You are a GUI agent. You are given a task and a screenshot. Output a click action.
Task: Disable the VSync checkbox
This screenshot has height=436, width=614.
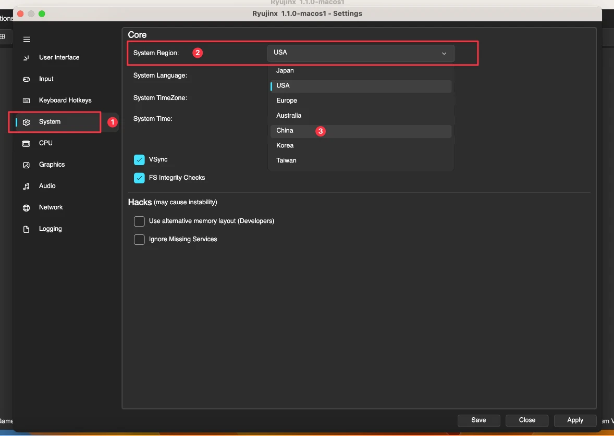[139, 160]
